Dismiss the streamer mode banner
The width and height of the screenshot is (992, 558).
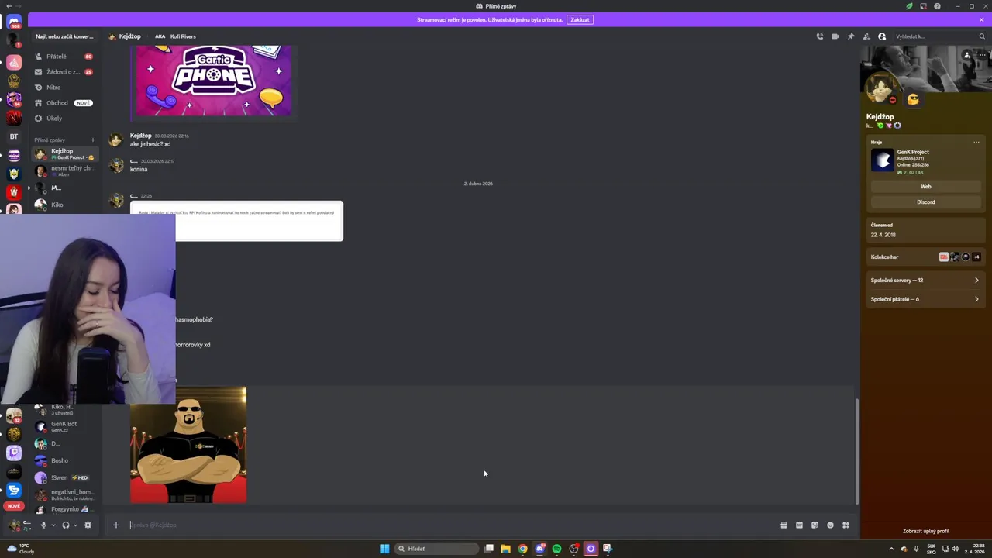pyautogui.click(x=981, y=19)
